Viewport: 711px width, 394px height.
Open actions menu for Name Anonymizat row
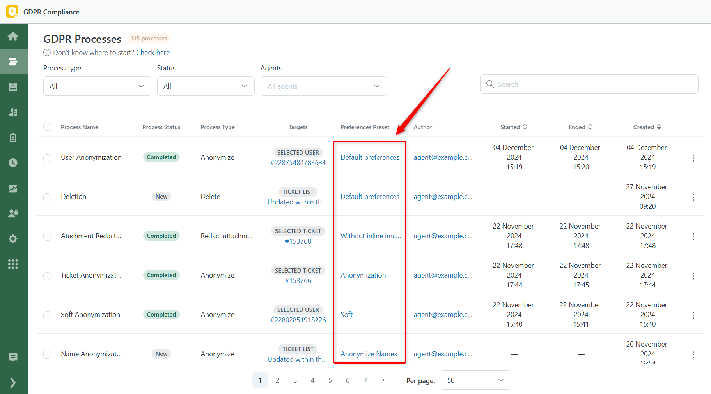693,354
